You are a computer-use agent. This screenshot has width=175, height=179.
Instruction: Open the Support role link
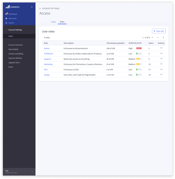point(47,59)
